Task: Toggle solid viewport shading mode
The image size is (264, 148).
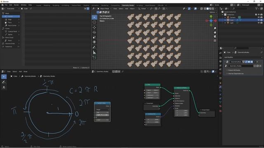Action: click(x=207, y=9)
